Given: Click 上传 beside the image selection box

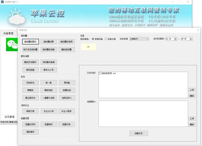Looking at the screenshot, I should 192,118.
